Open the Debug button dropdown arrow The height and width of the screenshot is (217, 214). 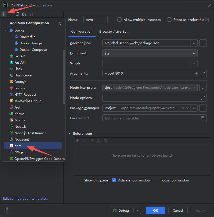tap(137, 211)
